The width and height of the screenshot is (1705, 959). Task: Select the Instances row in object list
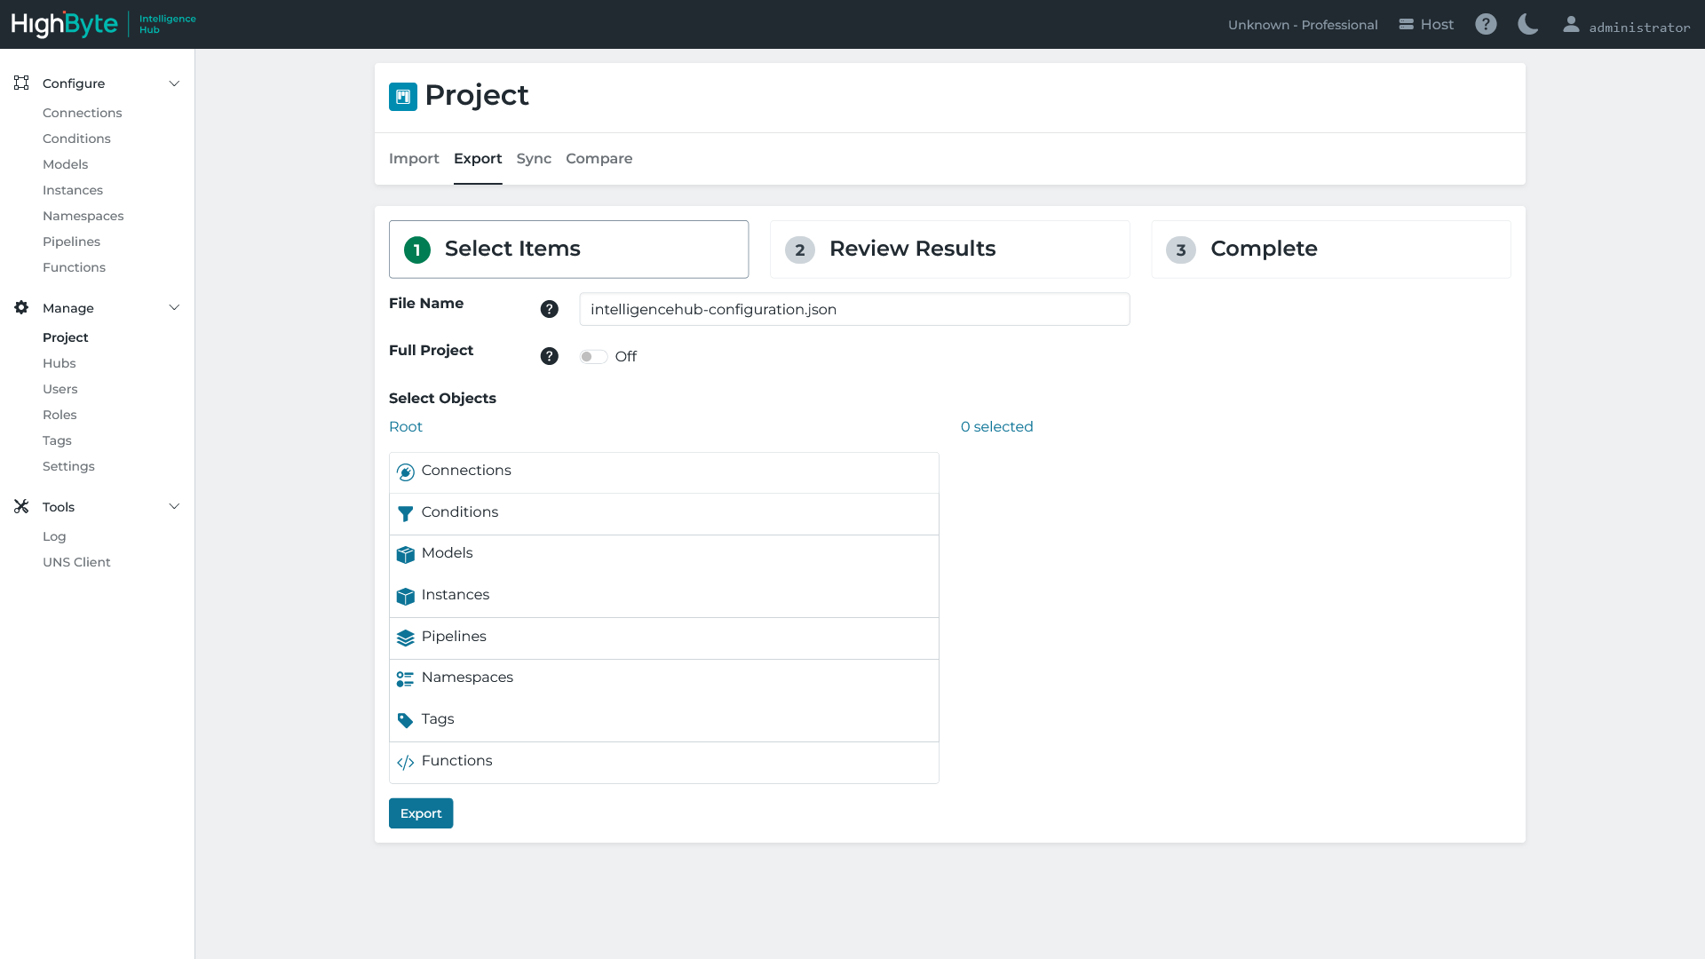[663, 597]
